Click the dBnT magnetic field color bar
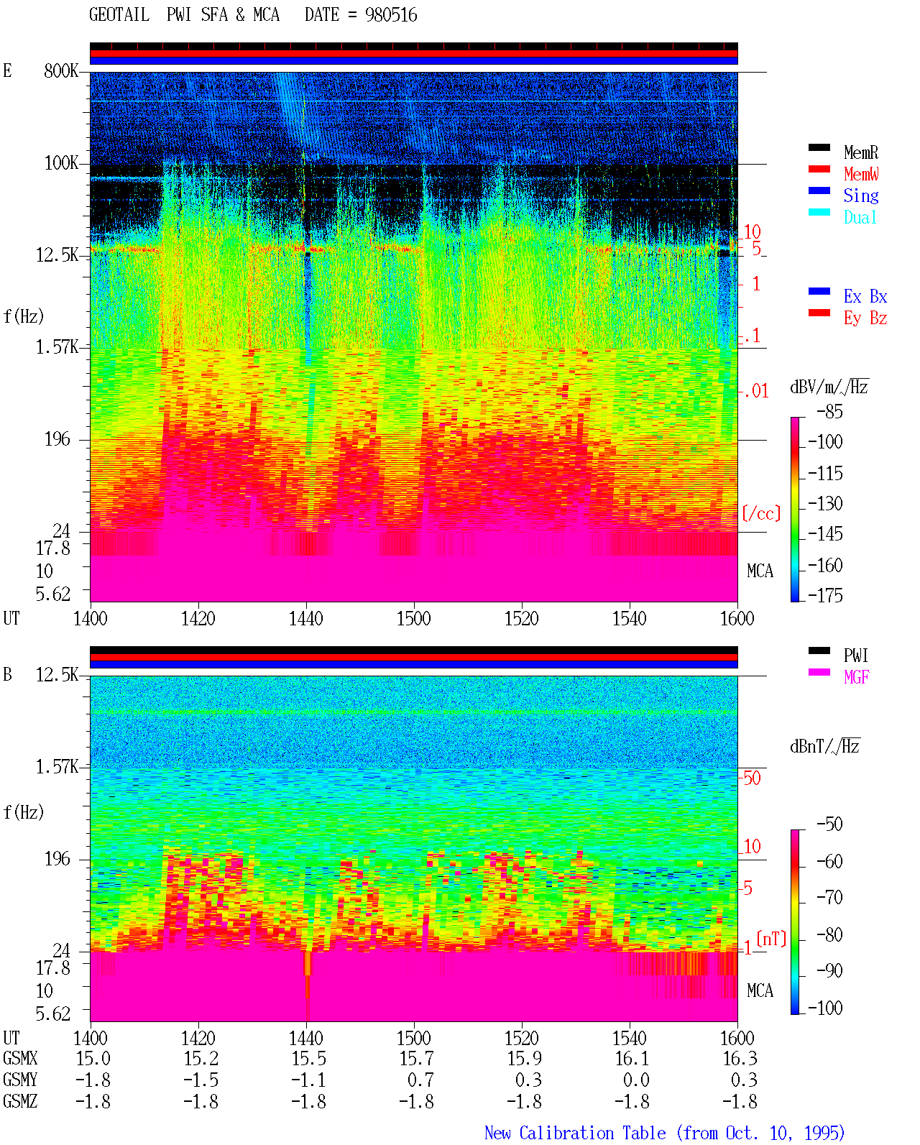This screenshot has width=920, height=1145. pyautogui.click(x=794, y=922)
